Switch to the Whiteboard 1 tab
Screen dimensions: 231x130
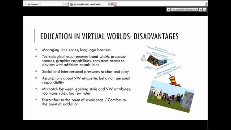pyautogui.click(x=46, y=4)
